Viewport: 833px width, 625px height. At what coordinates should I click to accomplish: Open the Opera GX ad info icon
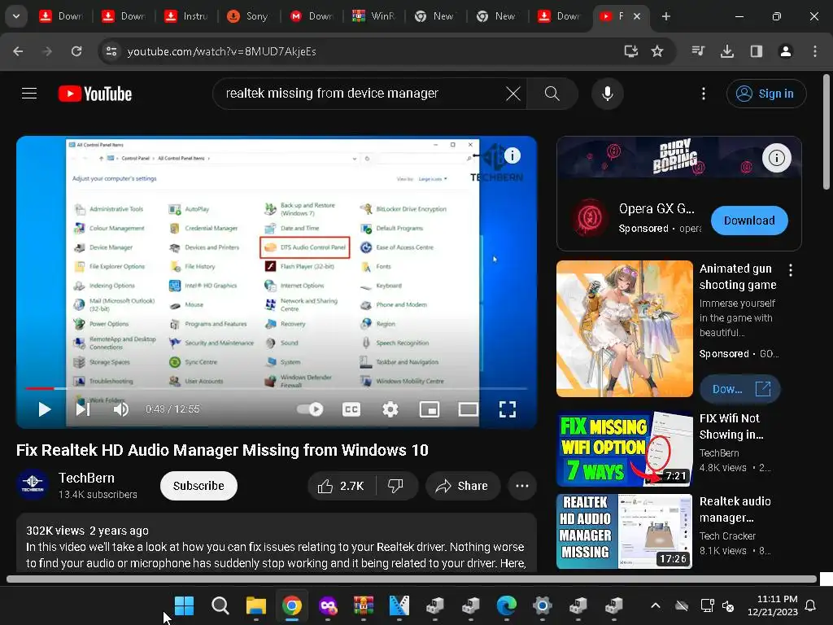click(x=776, y=158)
